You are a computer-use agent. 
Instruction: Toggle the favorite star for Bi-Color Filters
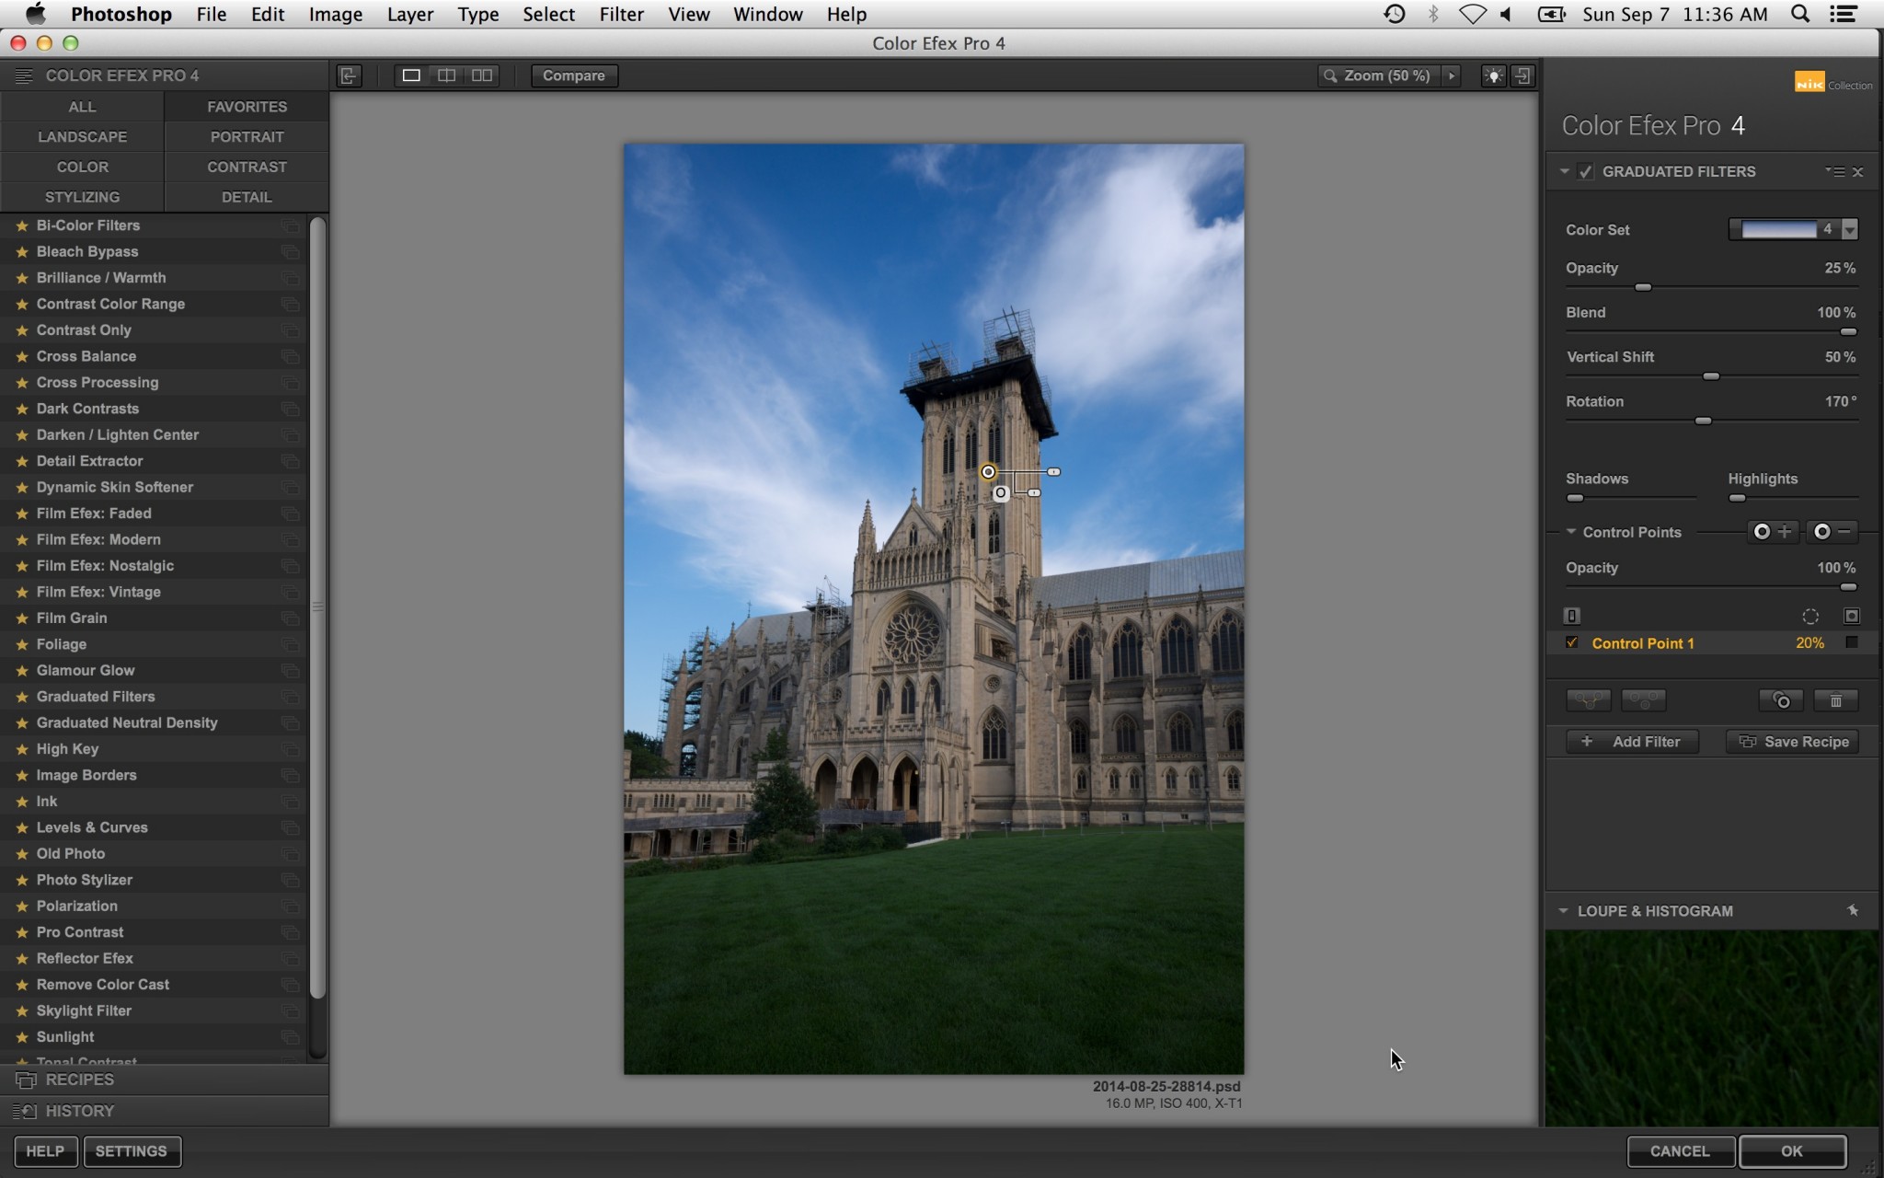[x=22, y=225]
